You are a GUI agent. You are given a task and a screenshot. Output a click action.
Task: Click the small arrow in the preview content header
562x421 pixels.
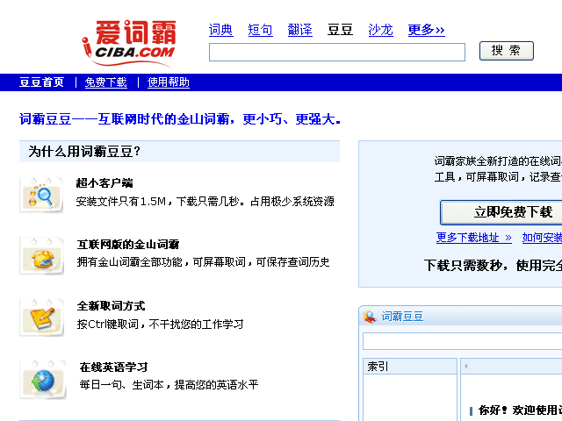coord(466,367)
